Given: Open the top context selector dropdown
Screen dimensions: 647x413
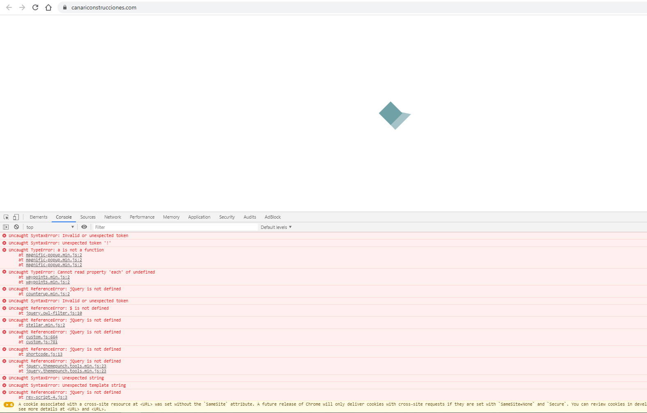Looking at the screenshot, I should click(x=50, y=227).
